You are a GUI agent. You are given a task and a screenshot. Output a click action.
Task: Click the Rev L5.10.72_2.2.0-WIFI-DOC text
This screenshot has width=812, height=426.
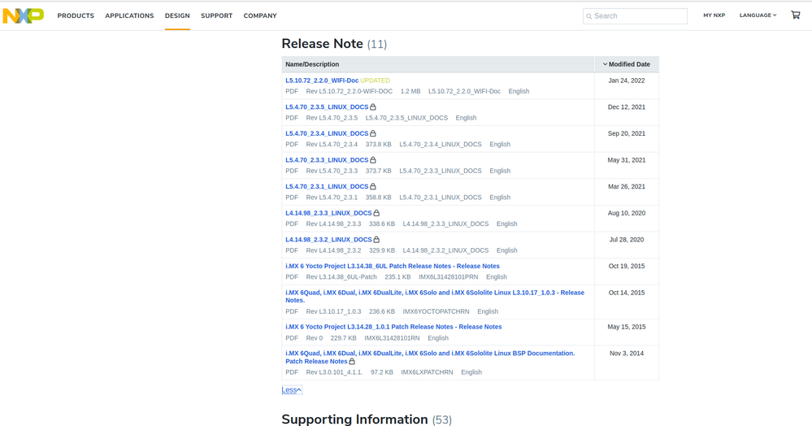349,91
